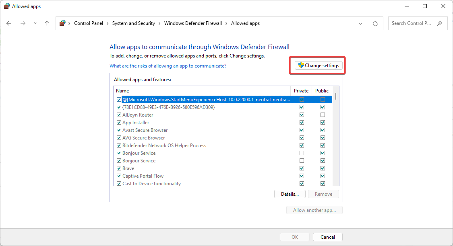Open address bar history dropdown chevron
The width and height of the screenshot is (453, 246).
[x=360, y=24]
